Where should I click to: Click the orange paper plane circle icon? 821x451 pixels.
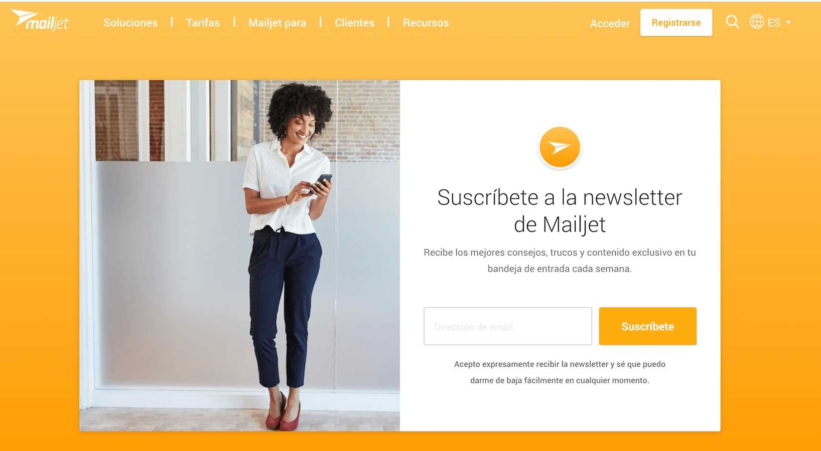click(560, 147)
